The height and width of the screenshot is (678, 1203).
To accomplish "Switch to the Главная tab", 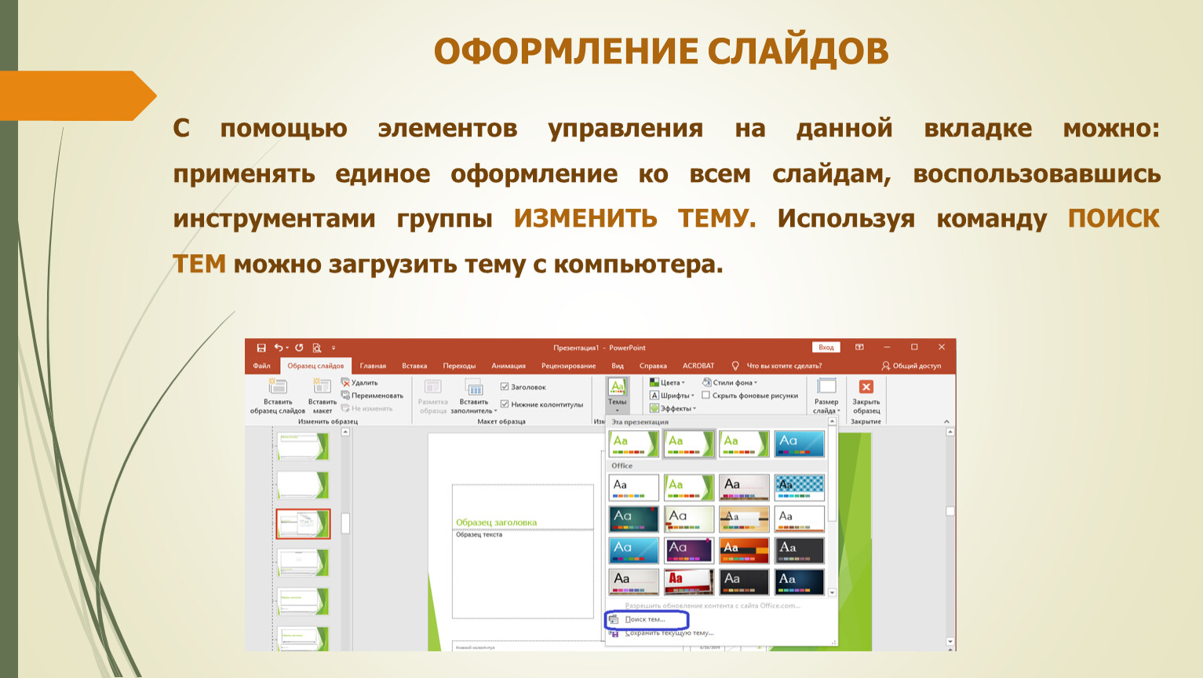I will (373, 366).
